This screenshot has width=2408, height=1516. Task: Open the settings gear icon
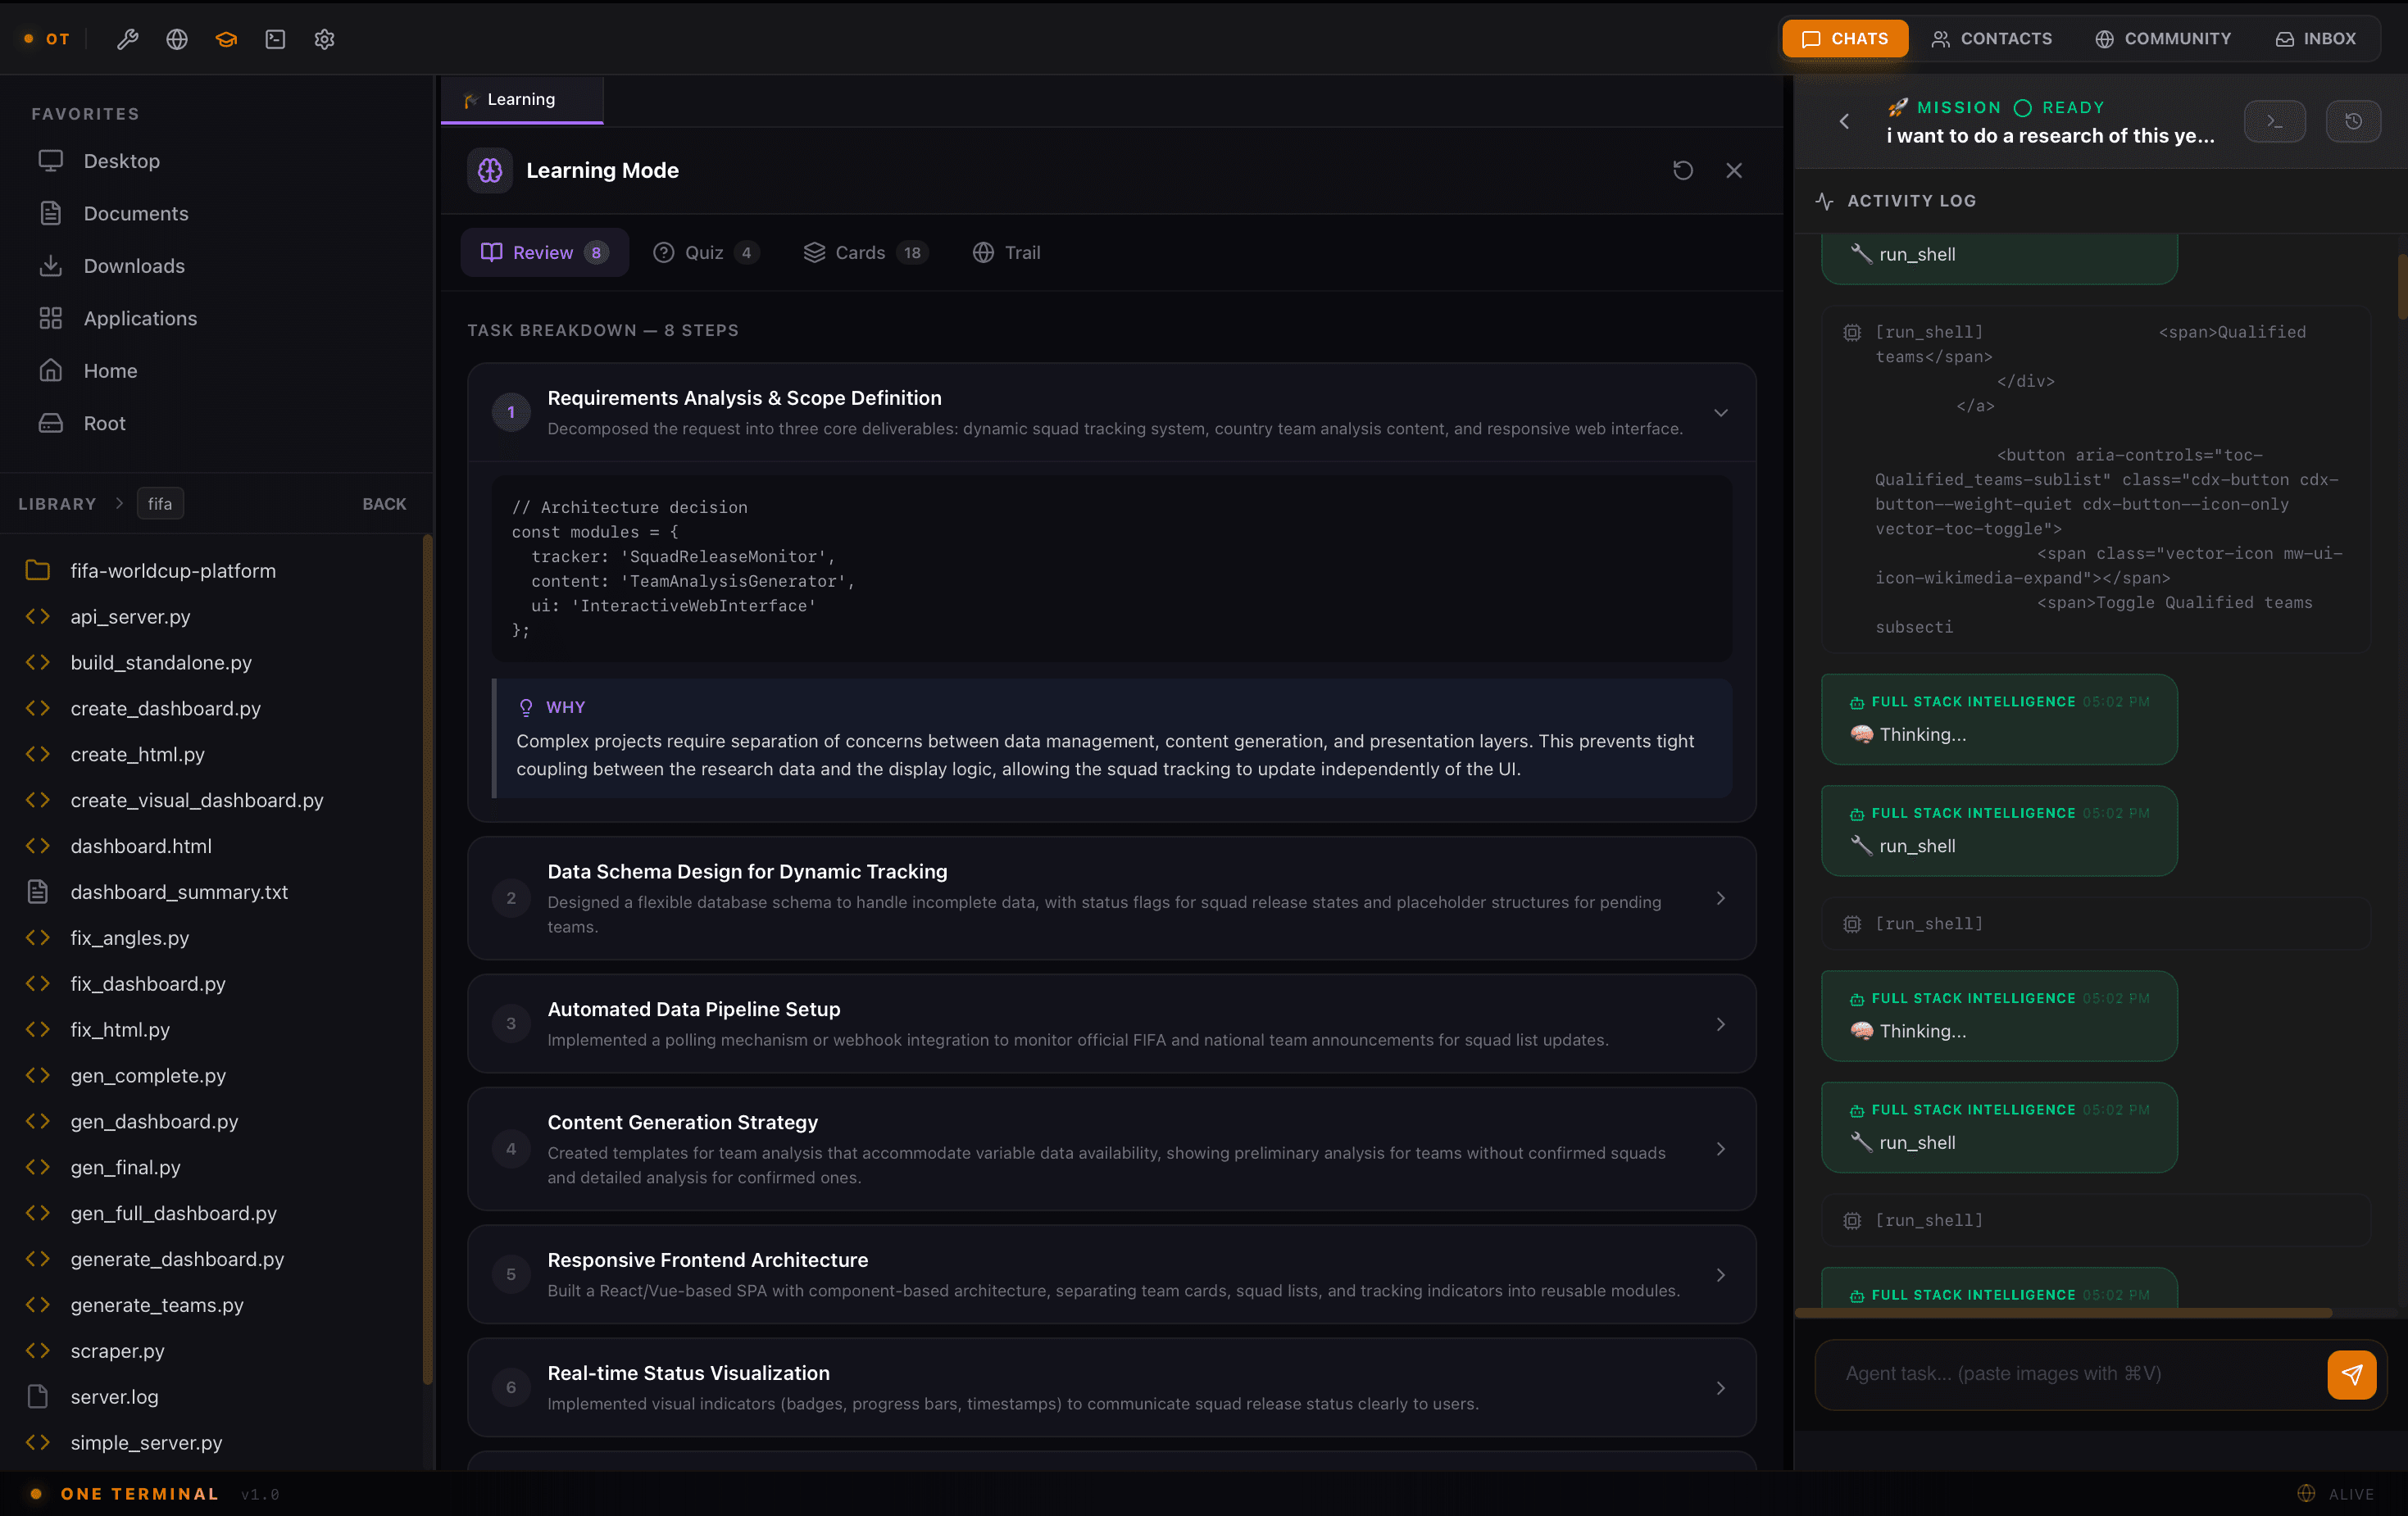pyautogui.click(x=324, y=39)
